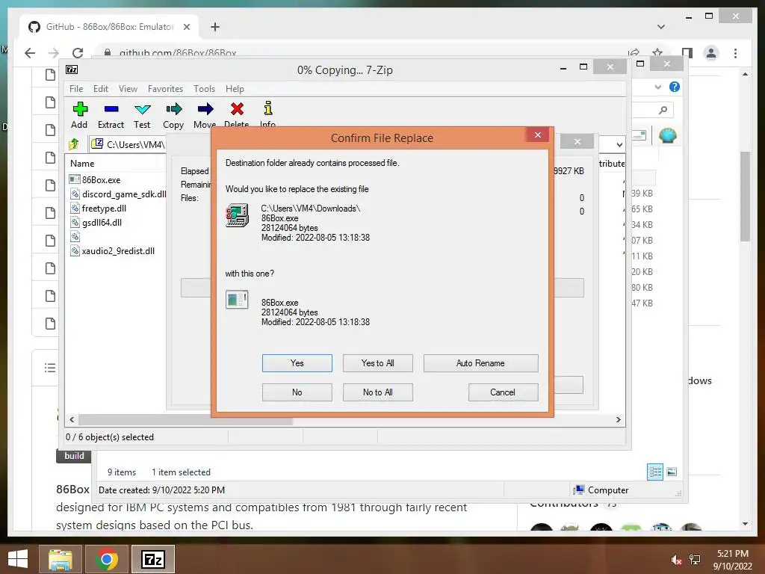
Task: Click the gsdll64.dll file icon
Action: tap(75, 222)
